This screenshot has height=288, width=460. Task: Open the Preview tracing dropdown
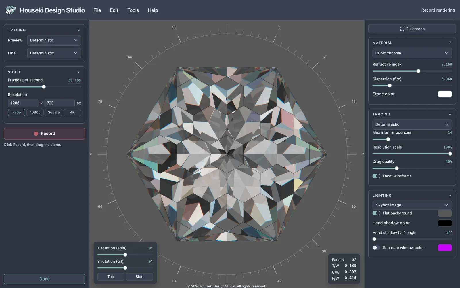[x=54, y=40]
